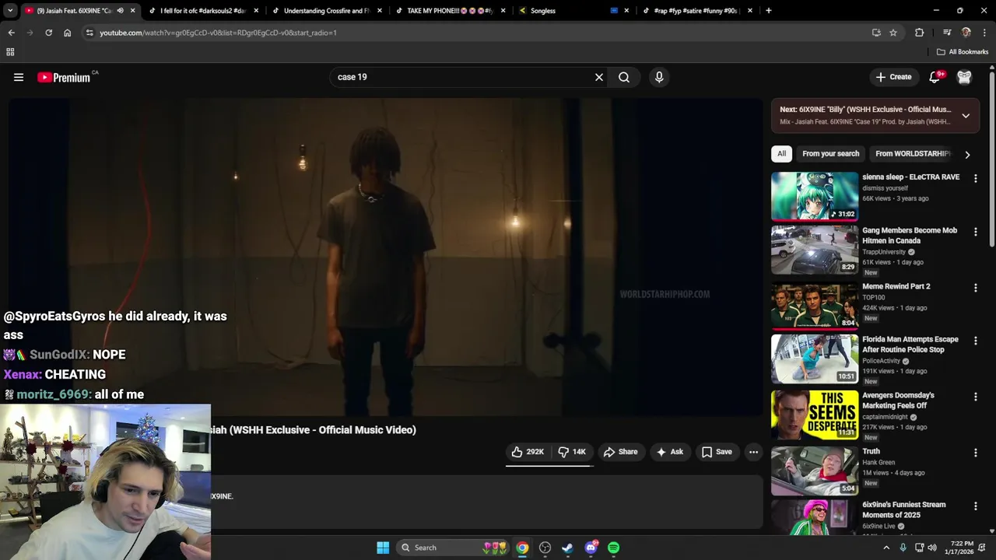996x560 pixels.
Task: Switch to '#rap #fyp #satire' tab
Action: point(696,11)
